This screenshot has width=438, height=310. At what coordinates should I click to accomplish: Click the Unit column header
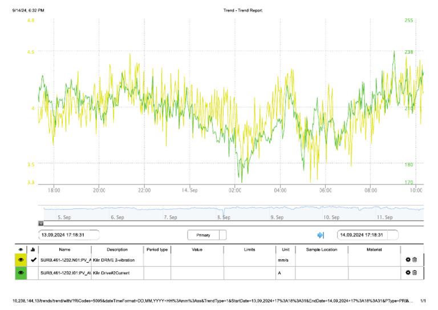286,249
